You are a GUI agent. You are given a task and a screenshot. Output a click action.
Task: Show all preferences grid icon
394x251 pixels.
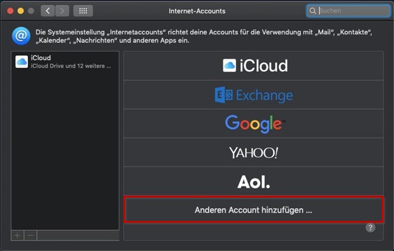pyautogui.click(x=83, y=11)
